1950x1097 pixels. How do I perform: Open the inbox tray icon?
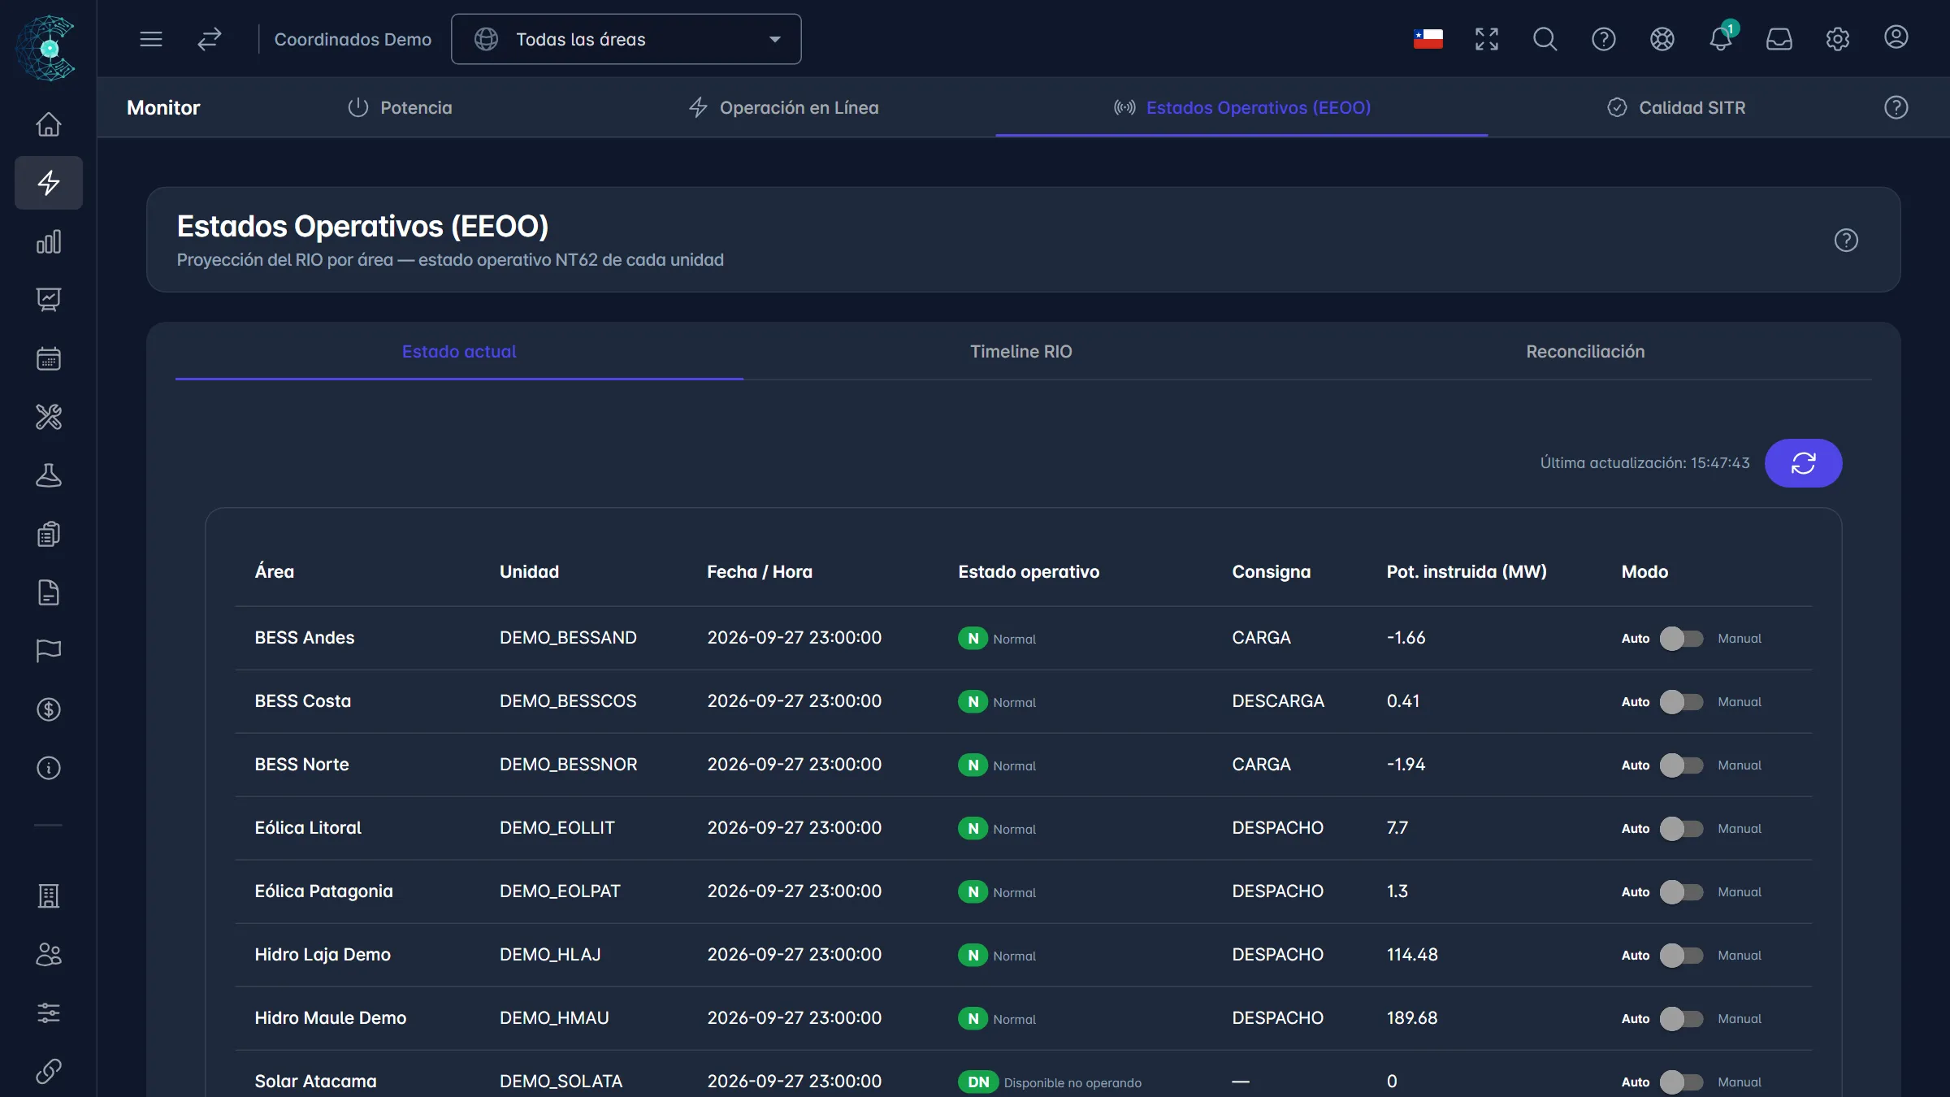[1779, 39]
